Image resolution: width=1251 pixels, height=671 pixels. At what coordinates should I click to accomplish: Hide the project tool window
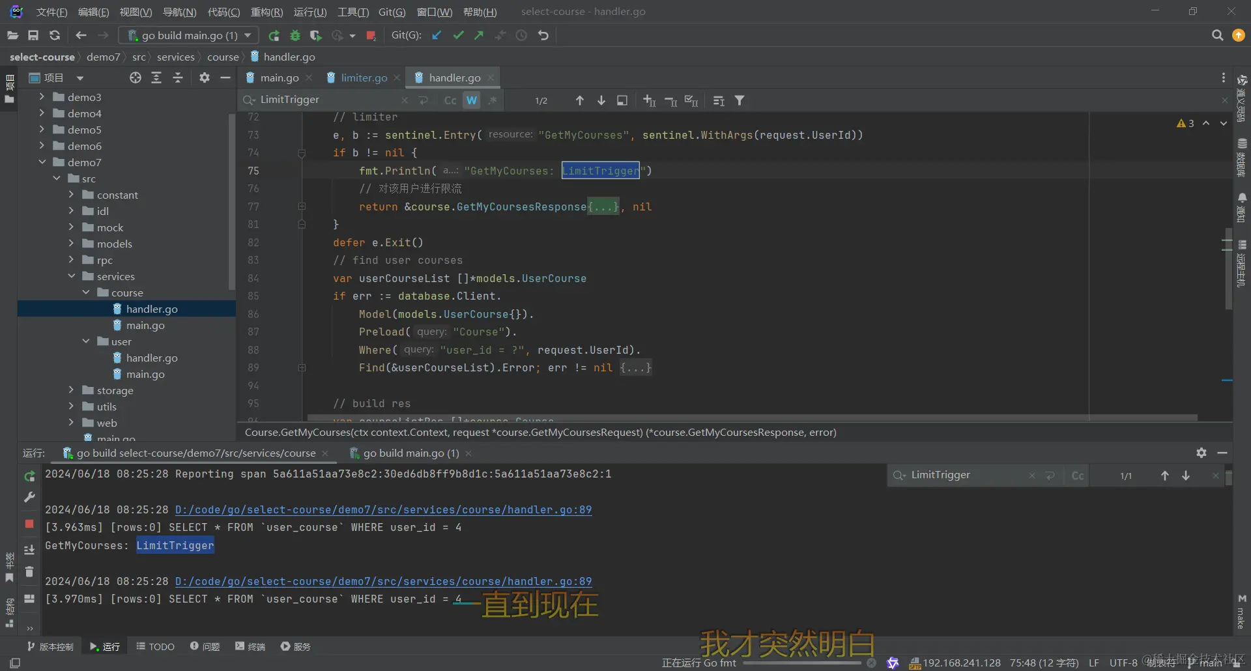[x=225, y=78]
